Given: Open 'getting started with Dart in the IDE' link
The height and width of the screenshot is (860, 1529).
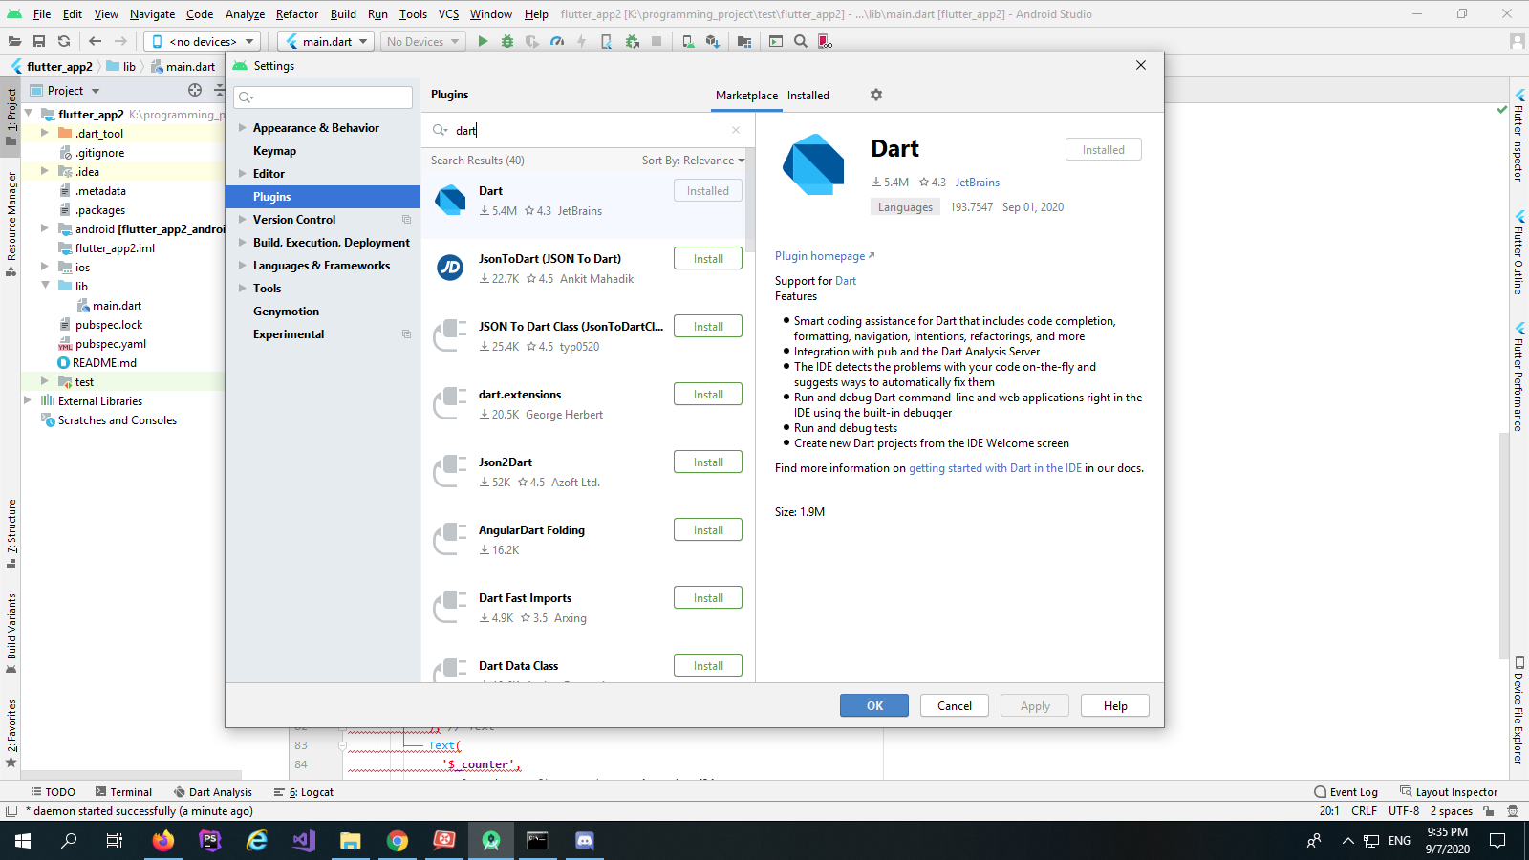Looking at the screenshot, I should click(995, 468).
